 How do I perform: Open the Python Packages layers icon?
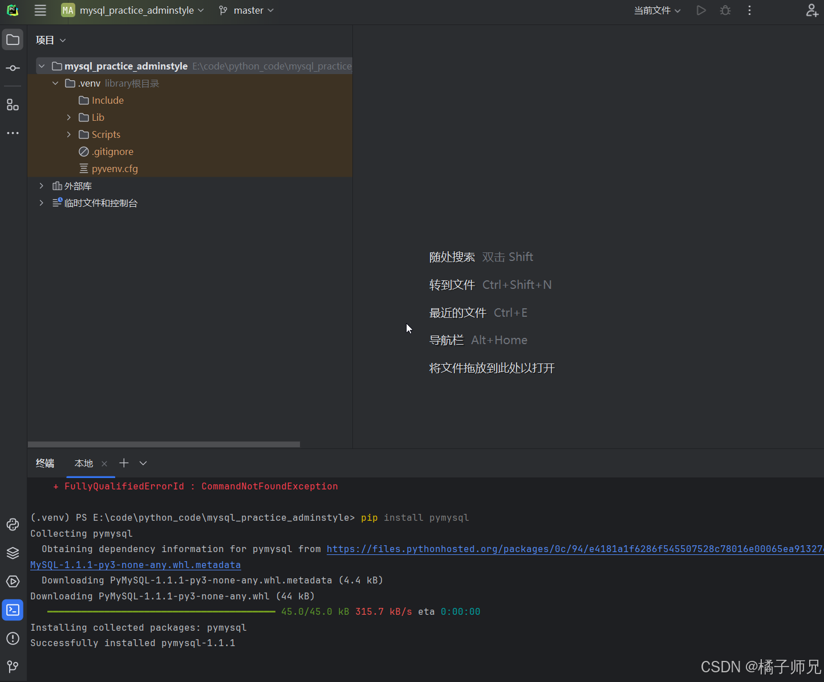[13, 553]
